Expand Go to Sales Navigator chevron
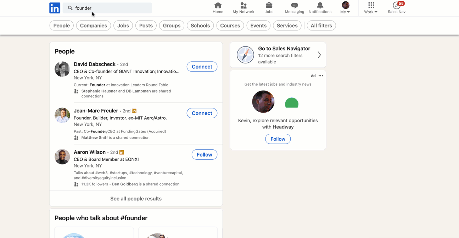This screenshot has height=238, width=459. [319, 55]
